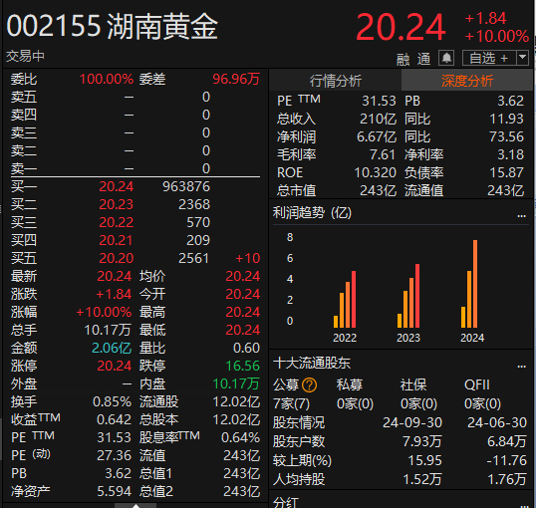
Task: Open 利润趋势 more options ellipsis
Action: [x=521, y=216]
